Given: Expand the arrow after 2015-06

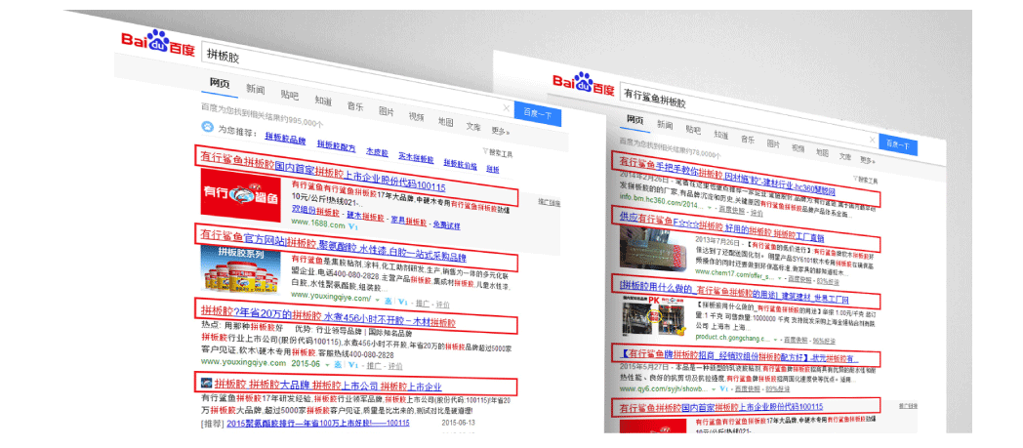Looking at the screenshot, I should [x=328, y=364].
